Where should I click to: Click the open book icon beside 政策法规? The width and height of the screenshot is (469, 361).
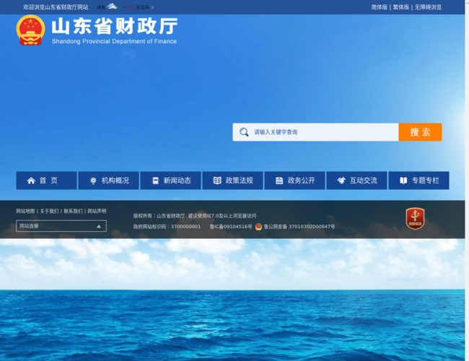coord(217,180)
